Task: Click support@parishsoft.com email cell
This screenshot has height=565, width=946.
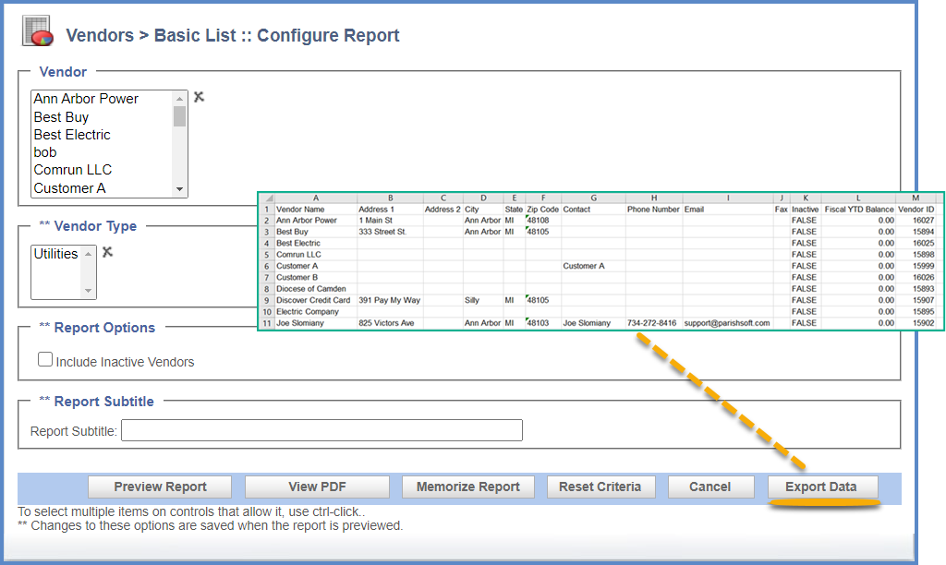Action: tap(728, 323)
